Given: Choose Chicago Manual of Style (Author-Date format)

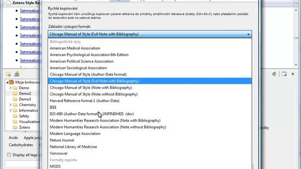Looking at the screenshot, I should click(150, 74).
